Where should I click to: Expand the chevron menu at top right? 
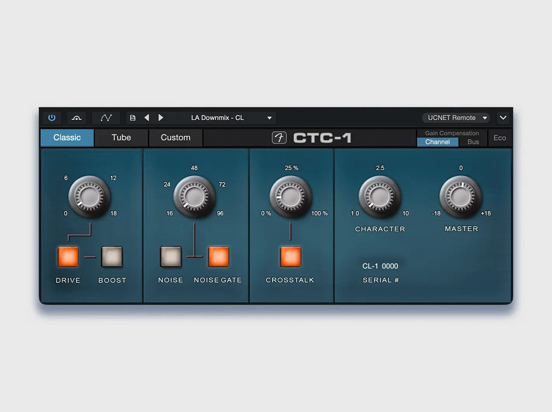(503, 118)
